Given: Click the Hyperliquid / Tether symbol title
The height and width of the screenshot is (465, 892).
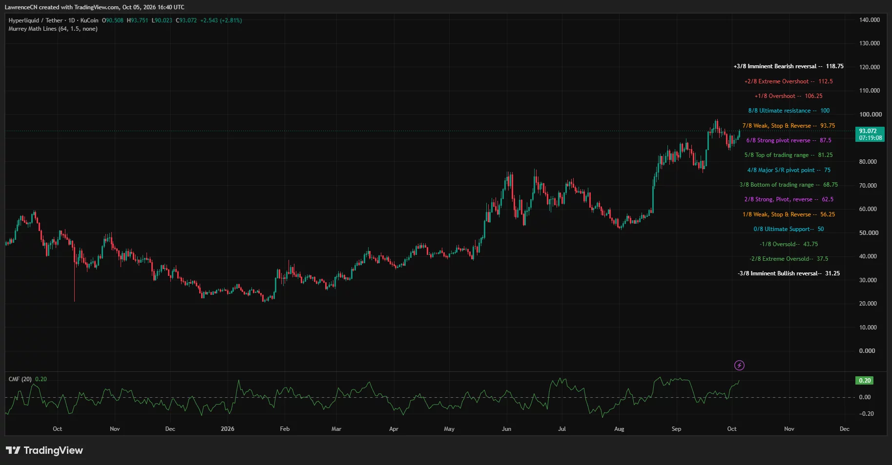Looking at the screenshot, I should (53, 20).
